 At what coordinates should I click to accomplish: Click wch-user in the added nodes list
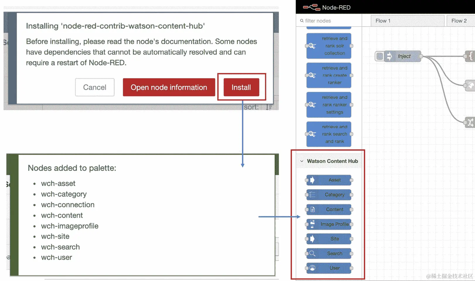pyautogui.click(x=57, y=258)
